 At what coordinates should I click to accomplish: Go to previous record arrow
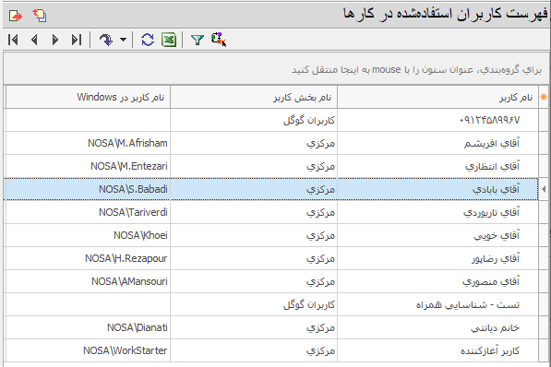34,40
